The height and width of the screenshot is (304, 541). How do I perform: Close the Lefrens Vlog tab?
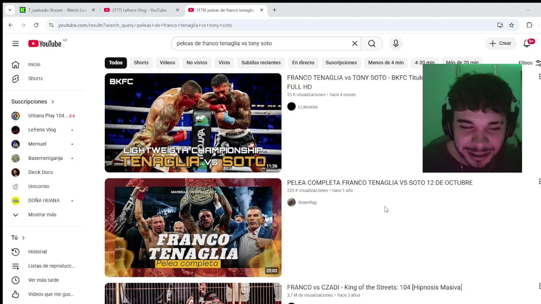178,10
